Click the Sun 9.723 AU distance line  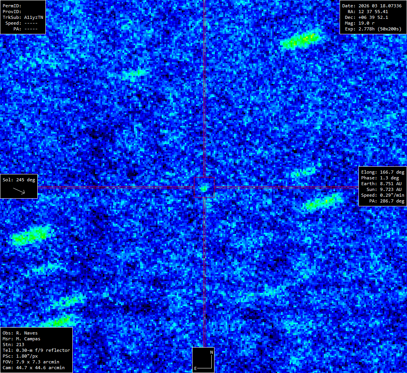pos(383,189)
